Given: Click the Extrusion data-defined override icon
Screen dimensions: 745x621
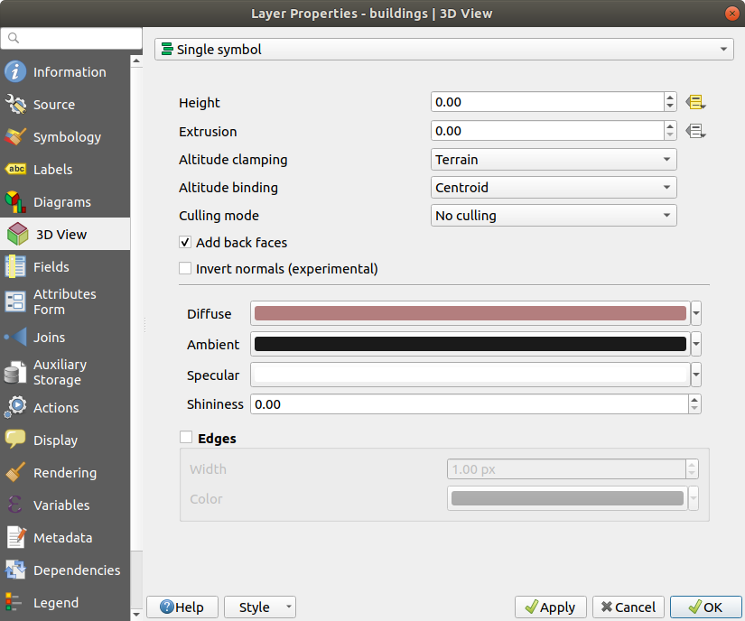Looking at the screenshot, I should (695, 131).
